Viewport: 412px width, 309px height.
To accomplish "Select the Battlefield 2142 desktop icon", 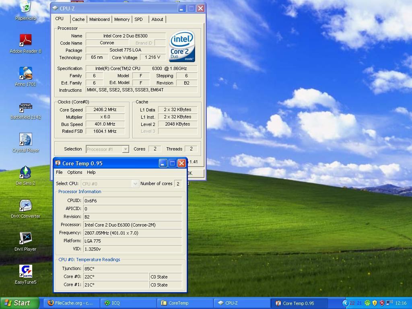I will [25, 108].
